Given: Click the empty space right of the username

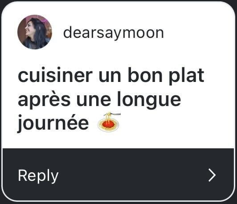Looking at the screenshot, I should (196, 33).
